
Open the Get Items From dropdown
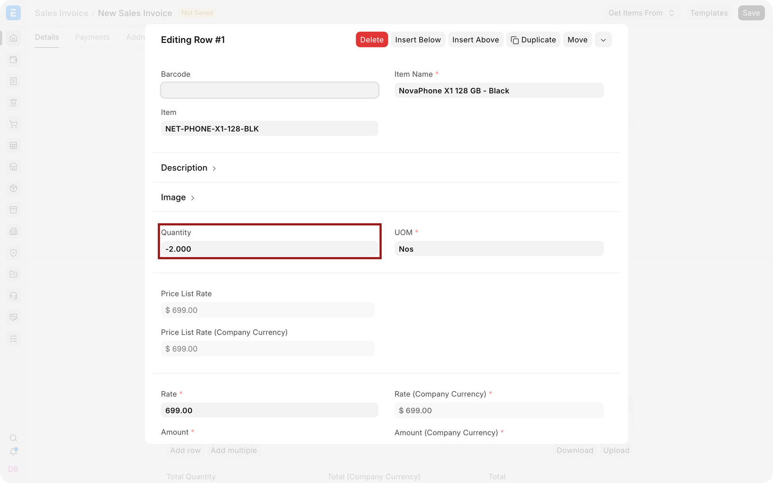pos(641,13)
